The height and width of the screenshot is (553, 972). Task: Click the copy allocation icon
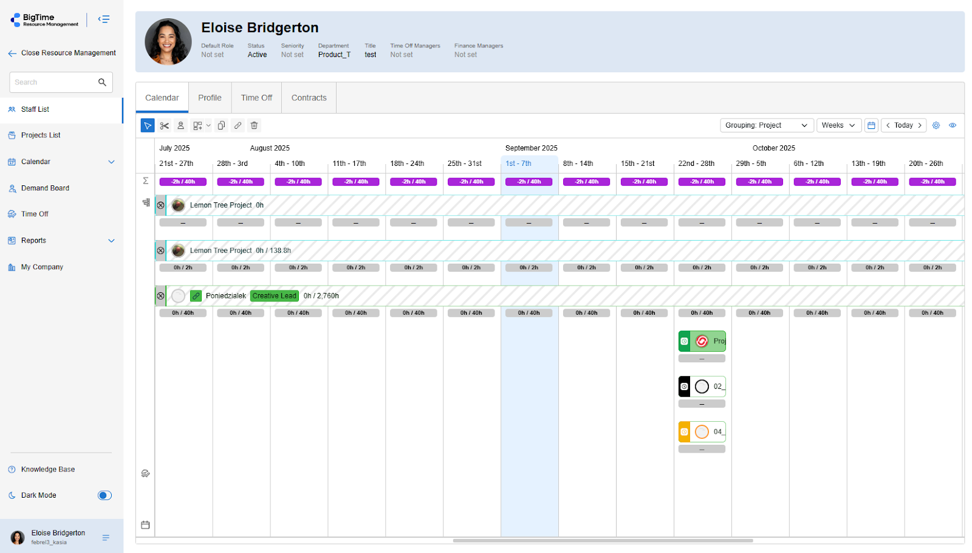point(221,126)
